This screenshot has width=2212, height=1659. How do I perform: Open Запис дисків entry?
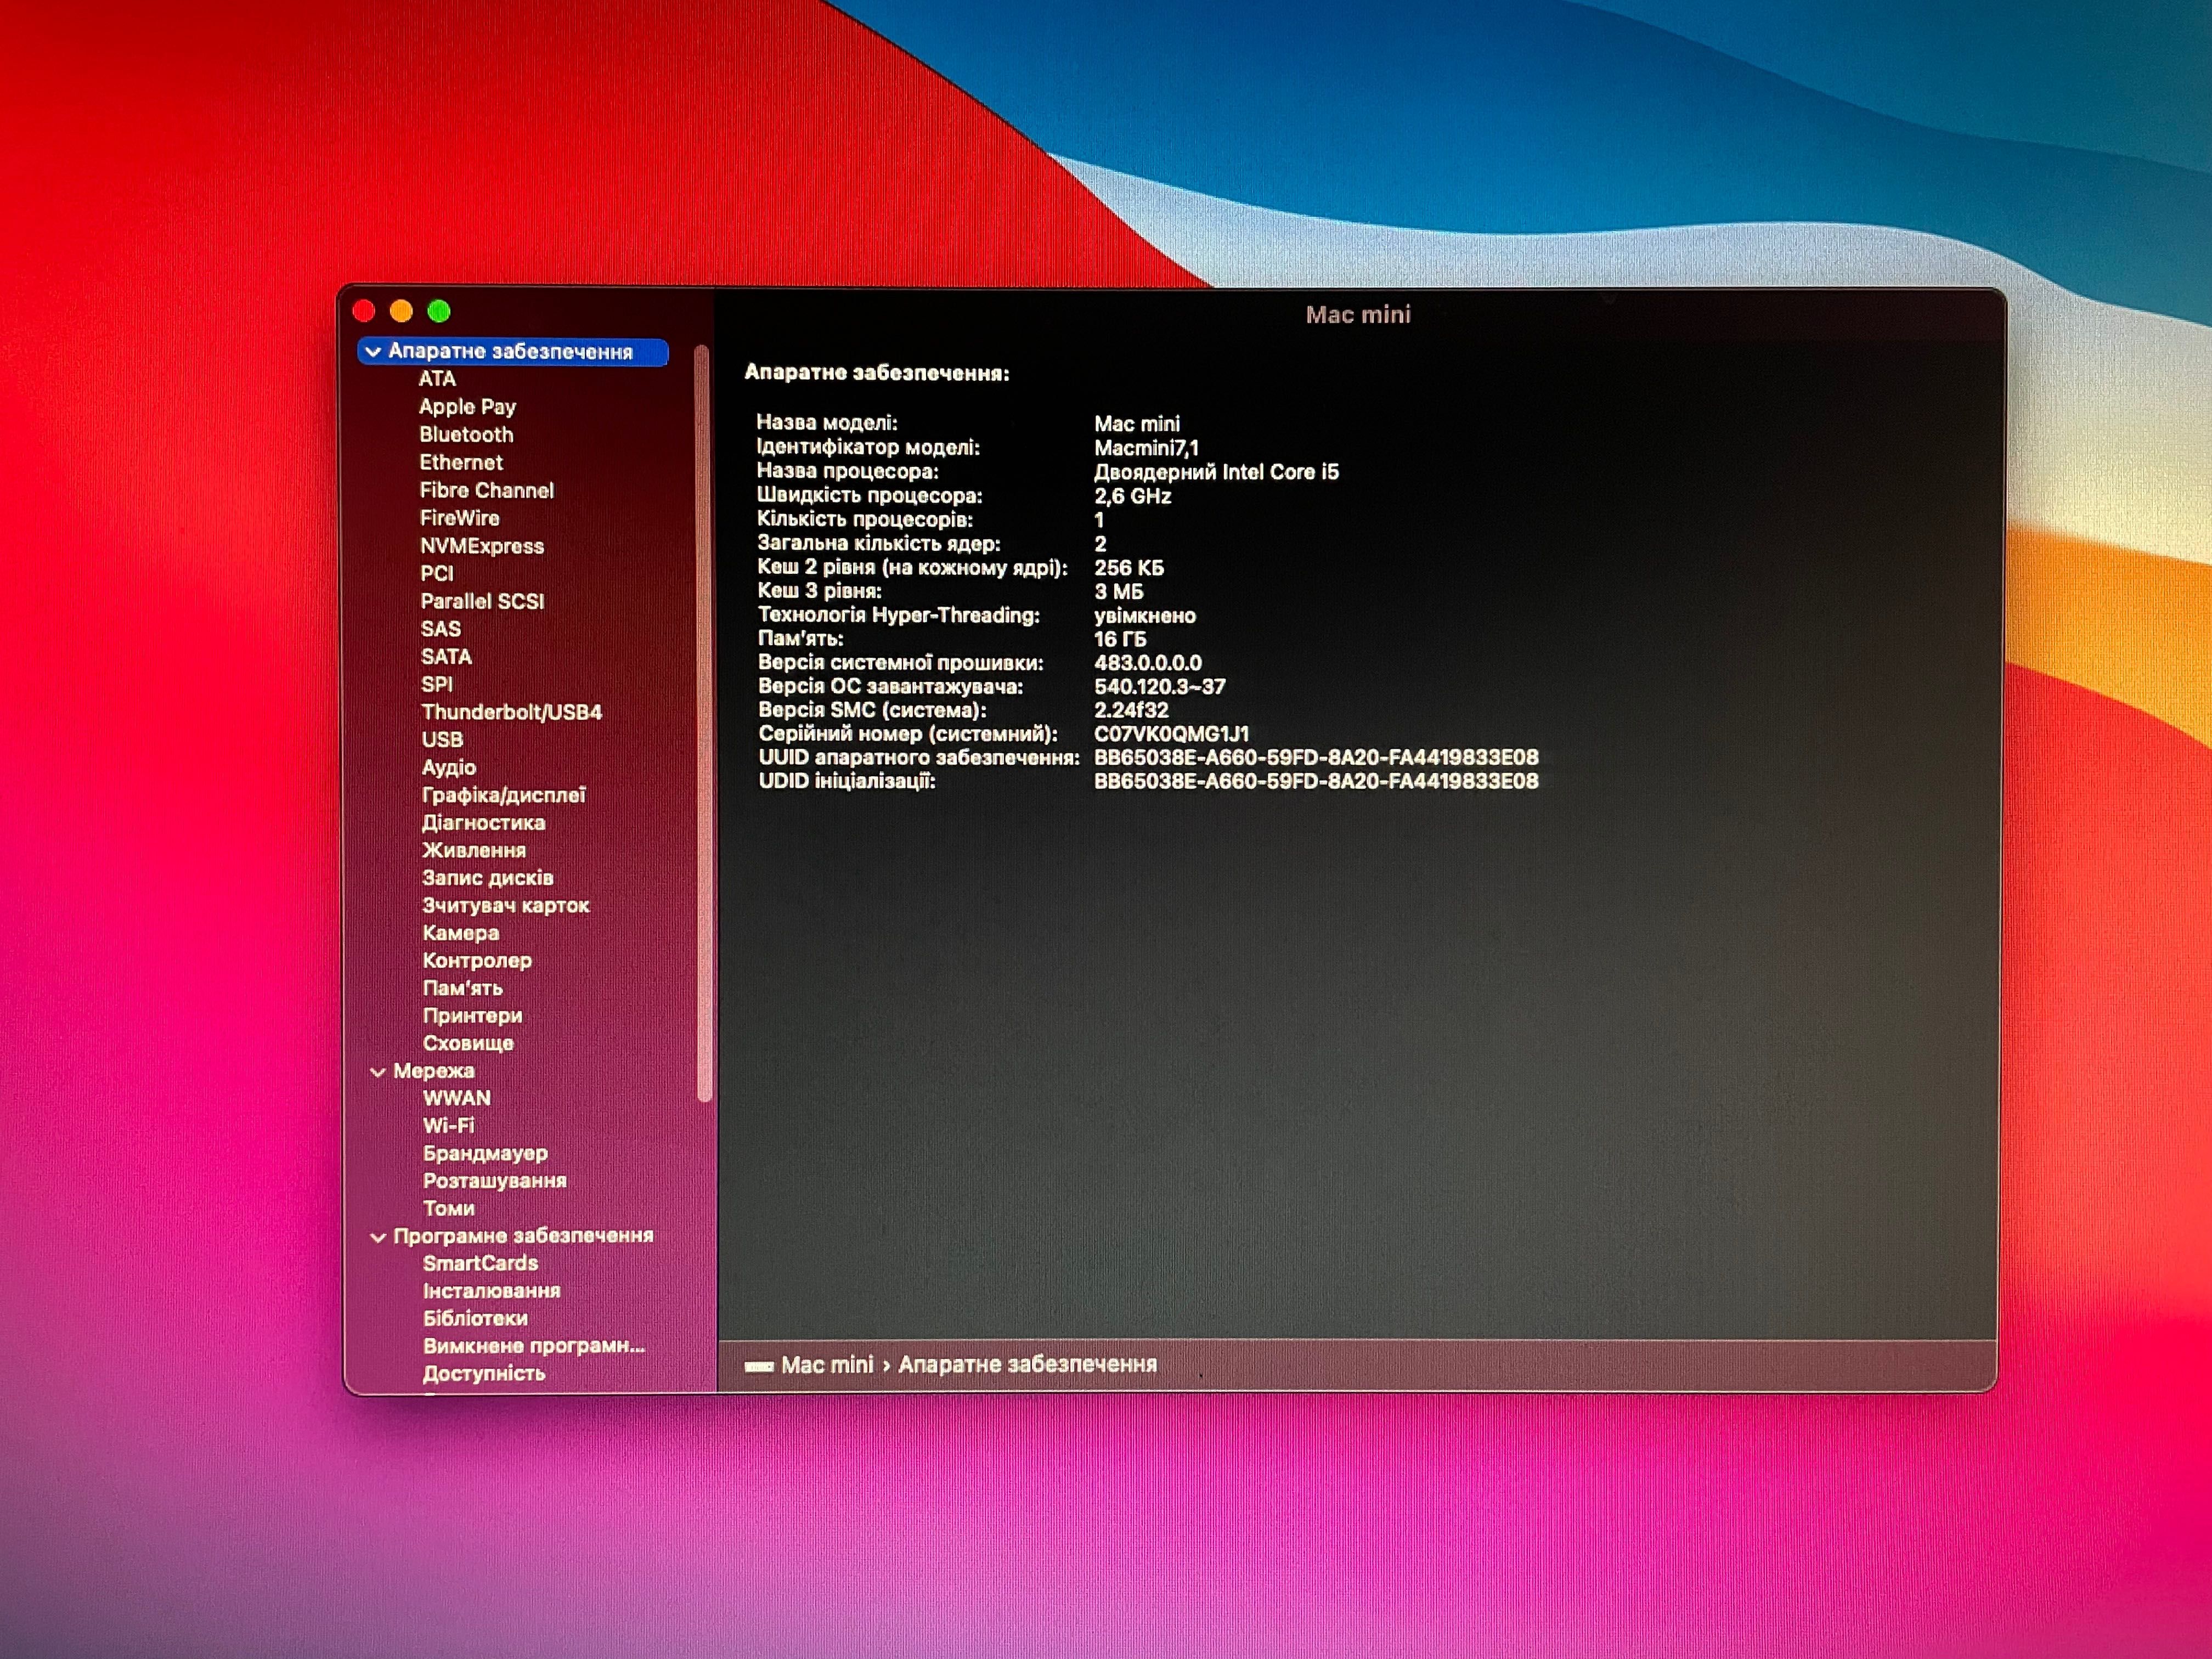pyautogui.click(x=487, y=878)
